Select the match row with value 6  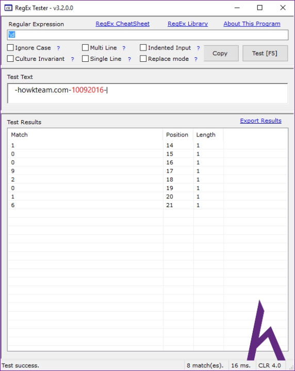(x=147, y=205)
